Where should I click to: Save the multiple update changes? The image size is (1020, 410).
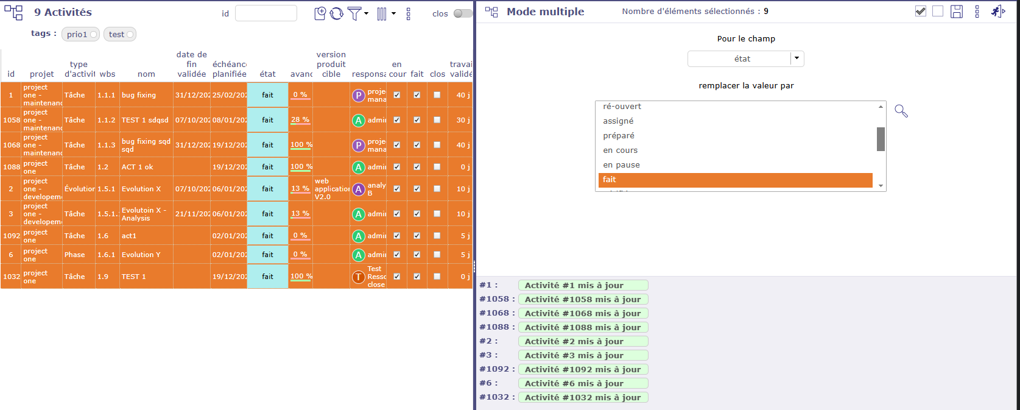(957, 12)
